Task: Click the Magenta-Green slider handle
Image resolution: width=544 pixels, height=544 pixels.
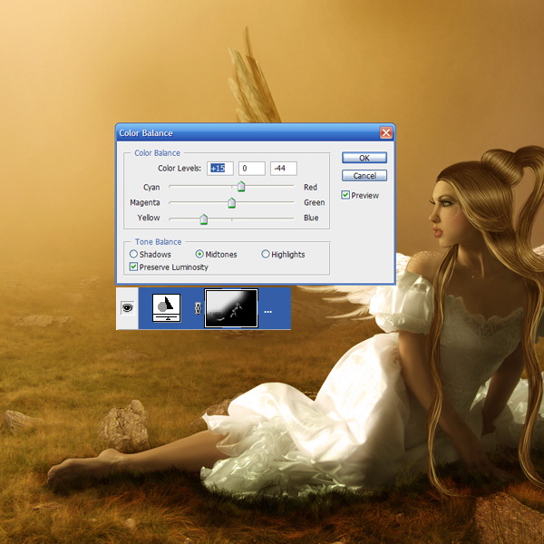Action: point(232,202)
